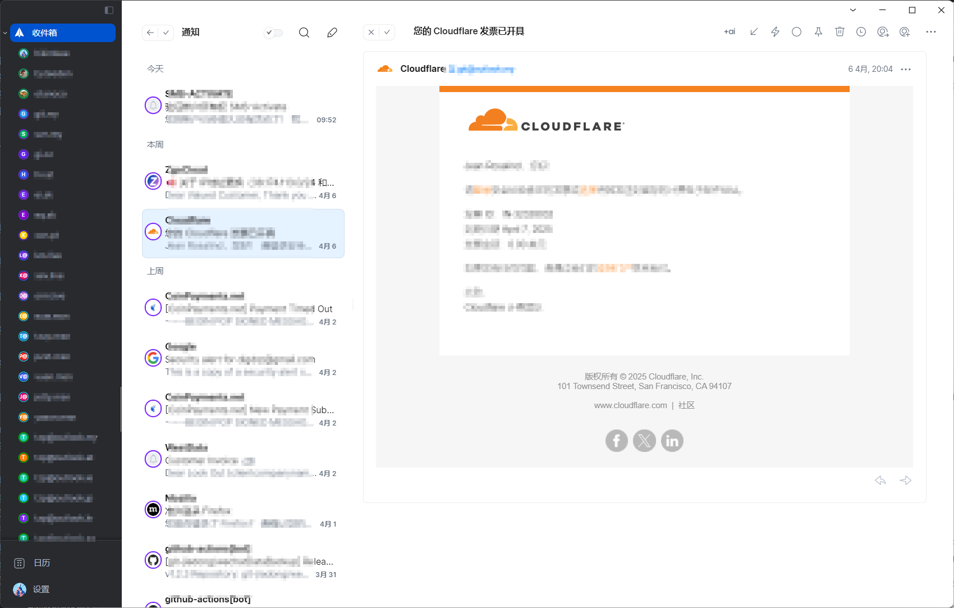Image resolution: width=954 pixels, height=608 pixels.
Task: Click the bell avatar of the Customer Invoice message
Action: point(153,459)
